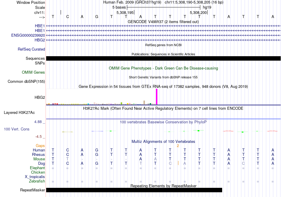Screen dimensions: 281x197
Task: Open the H3K27Ac Mark track title
Action: pyautogui.click(x=163, y=109)
